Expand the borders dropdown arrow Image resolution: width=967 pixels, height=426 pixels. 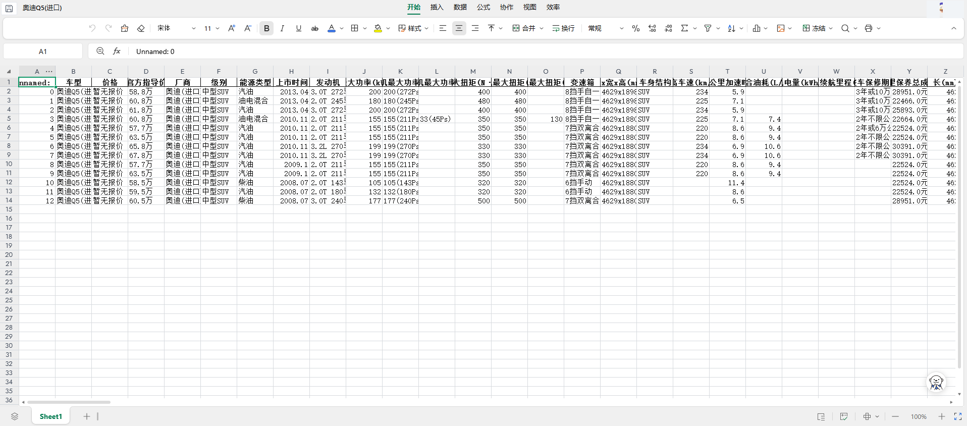pyautogui.click(x=365, y=28)
